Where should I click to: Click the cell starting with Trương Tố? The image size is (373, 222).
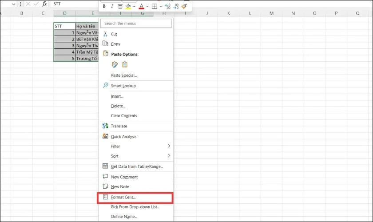pos(87,58)
